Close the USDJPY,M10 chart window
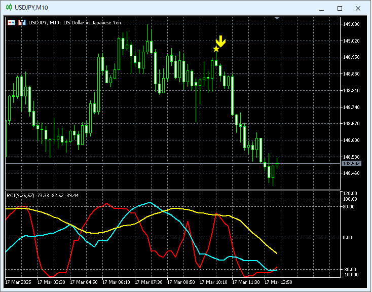 358,8
